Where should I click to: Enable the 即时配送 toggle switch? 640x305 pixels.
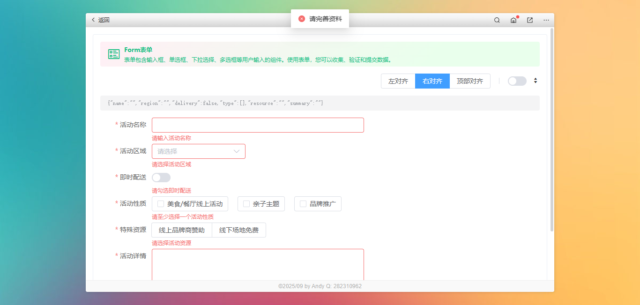pyautogui.click(x=161, y=178)
